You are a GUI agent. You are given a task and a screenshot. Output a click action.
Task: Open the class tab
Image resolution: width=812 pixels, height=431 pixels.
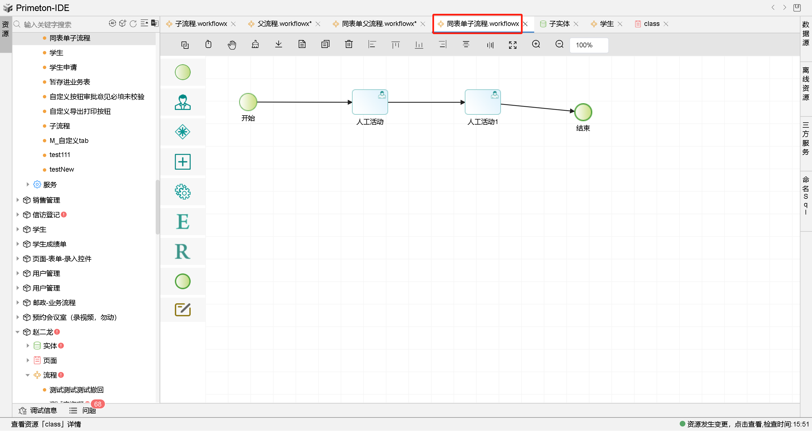coord(651,24)
